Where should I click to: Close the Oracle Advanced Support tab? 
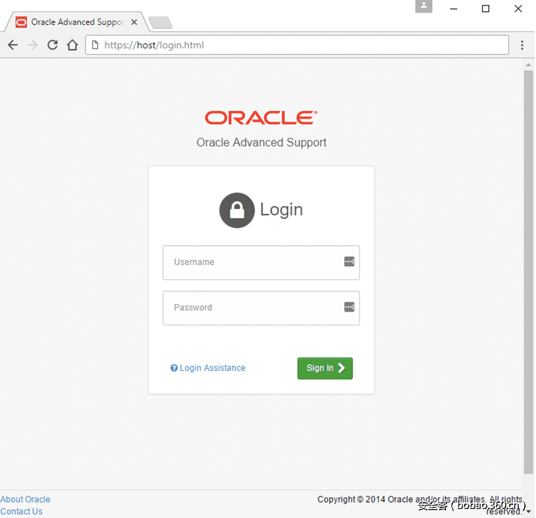tap(134, 22)
